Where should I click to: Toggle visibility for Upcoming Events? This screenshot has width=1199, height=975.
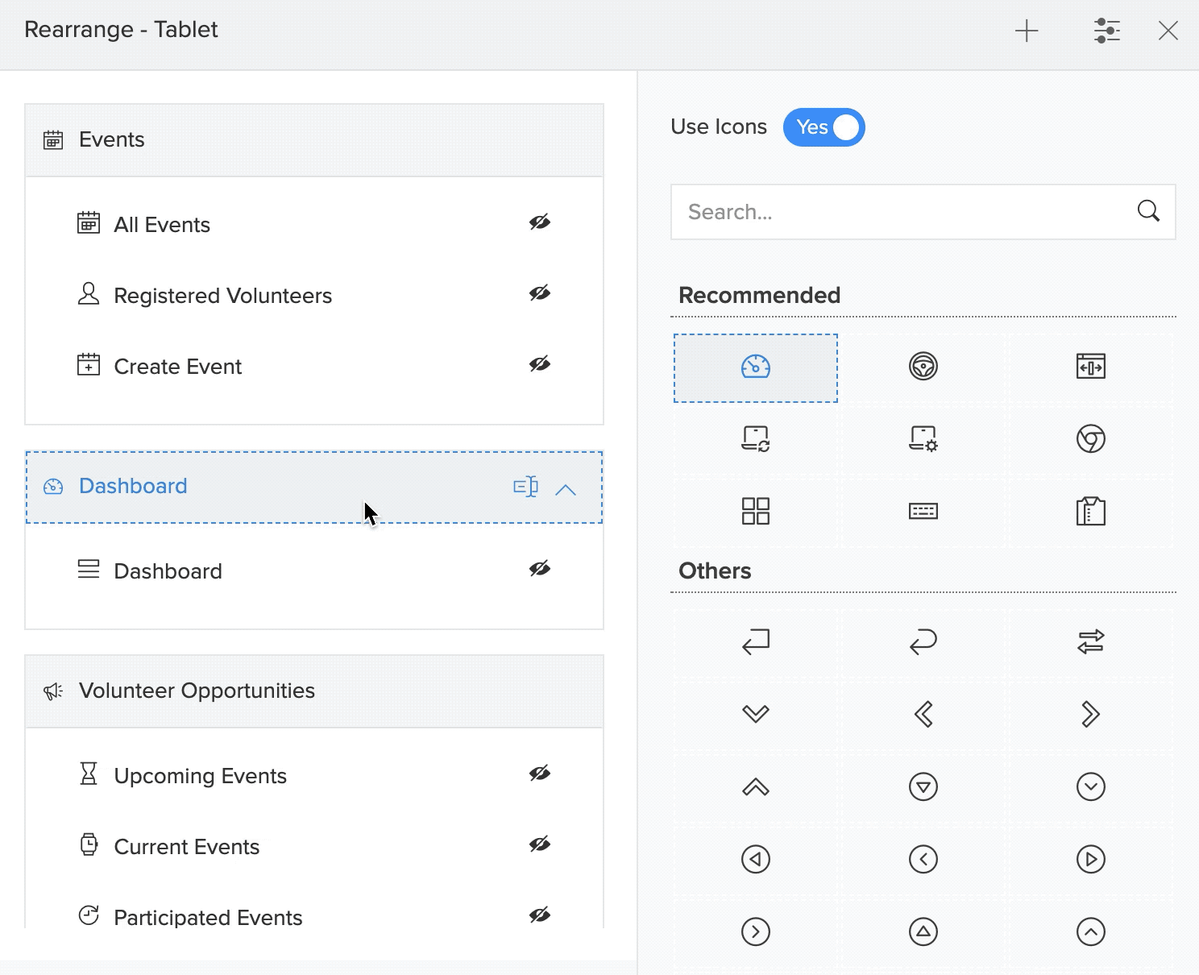pos(539,774)
